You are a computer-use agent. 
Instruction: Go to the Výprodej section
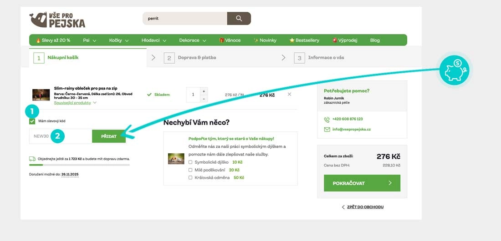point(345,40)
